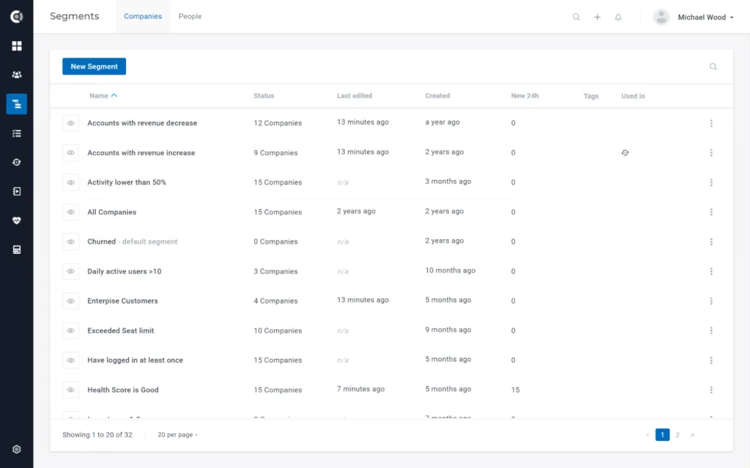This screenshot has height=468, width=750.
Task: Click the New 24h column header
Action: 524,96
